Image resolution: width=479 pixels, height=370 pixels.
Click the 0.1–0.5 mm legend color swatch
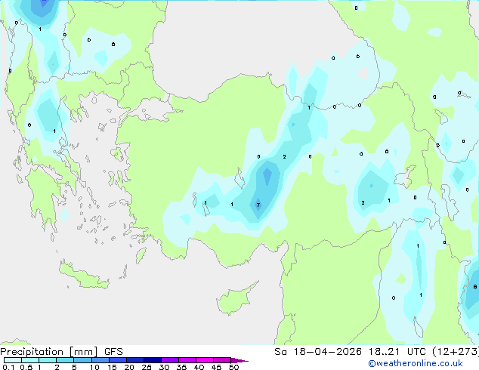click(x=13, y=360)
